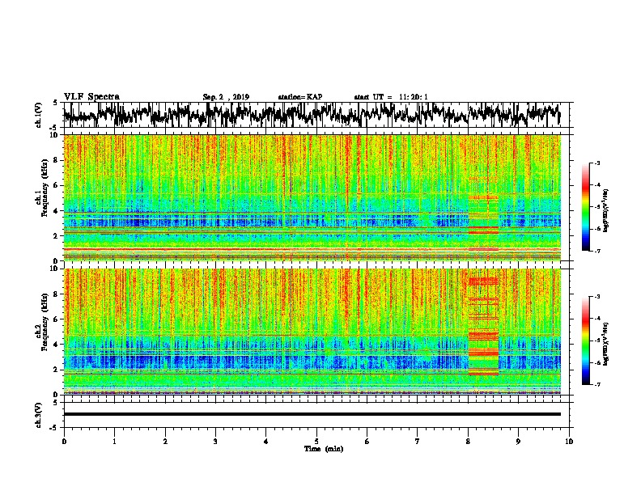Click the red 1 kHz band in ch.1 spectrogram

point(312,249)
